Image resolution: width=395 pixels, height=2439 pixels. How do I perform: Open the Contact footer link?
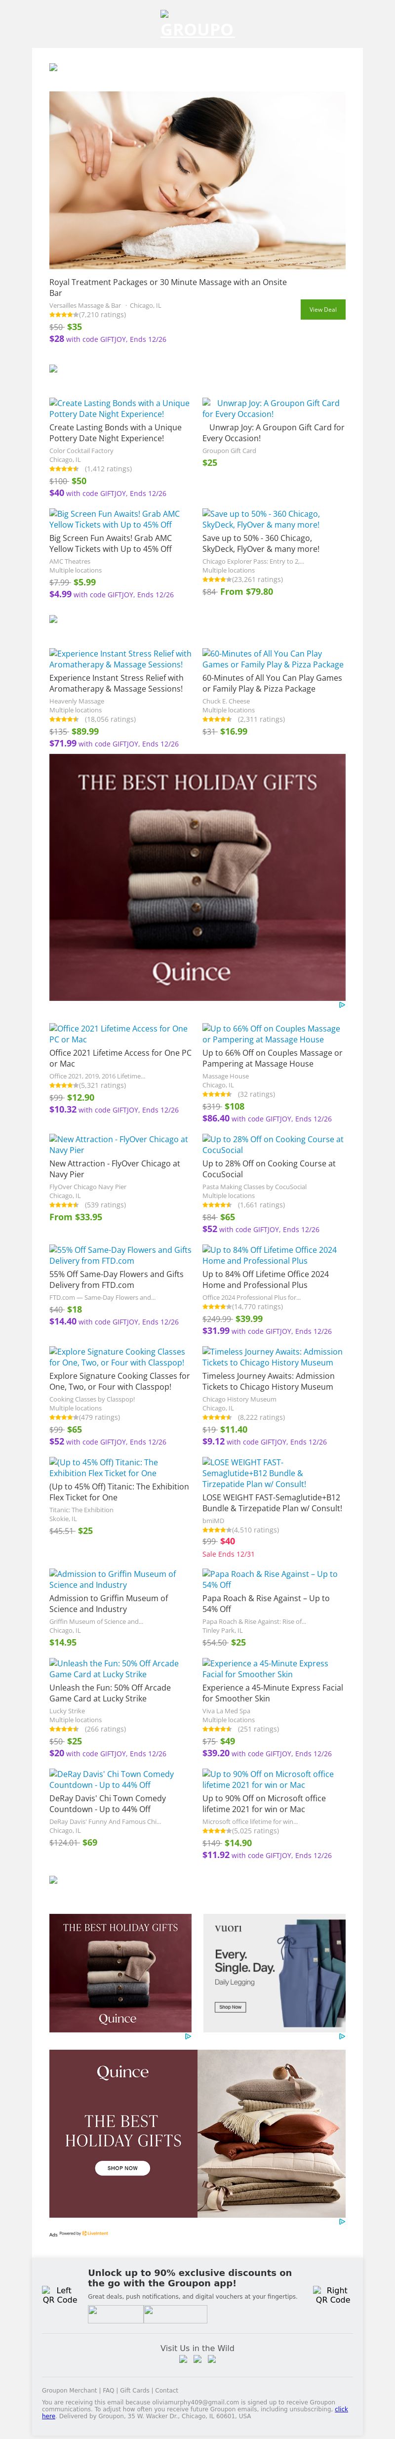(x=167, y=2391)
